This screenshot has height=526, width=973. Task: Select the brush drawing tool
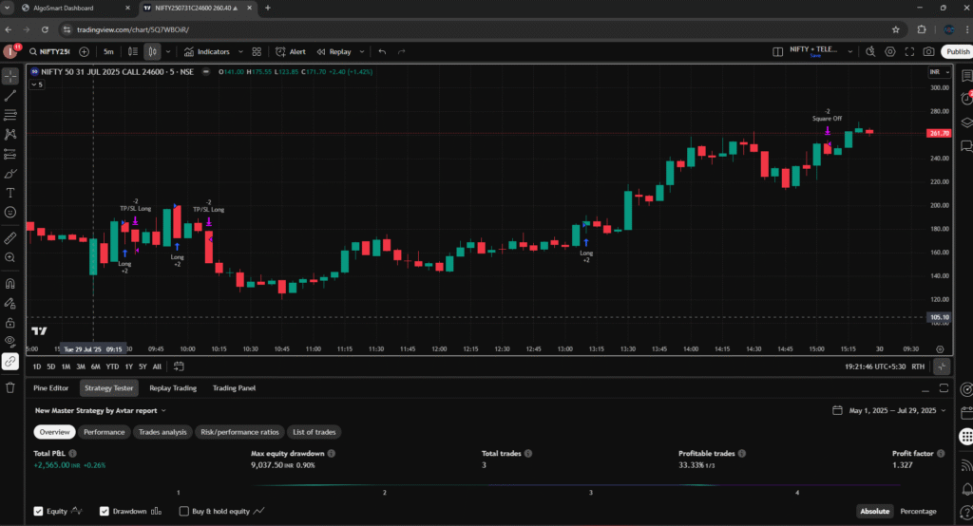pyautogui.click(x=10, y=174)
